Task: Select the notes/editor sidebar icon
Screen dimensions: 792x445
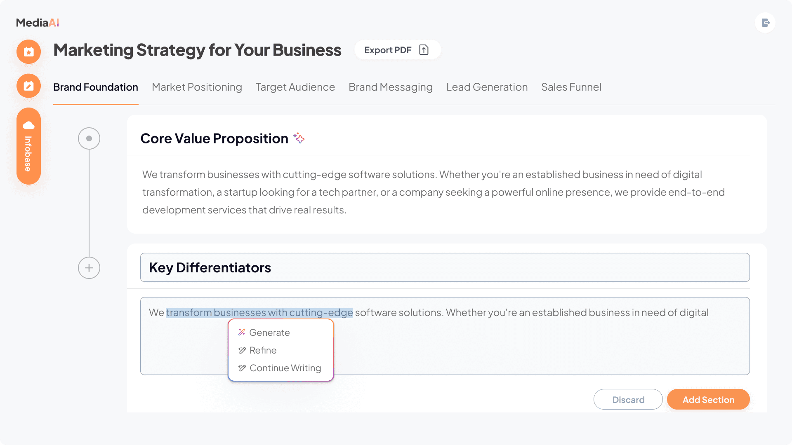Action: (x=28, y=86)
